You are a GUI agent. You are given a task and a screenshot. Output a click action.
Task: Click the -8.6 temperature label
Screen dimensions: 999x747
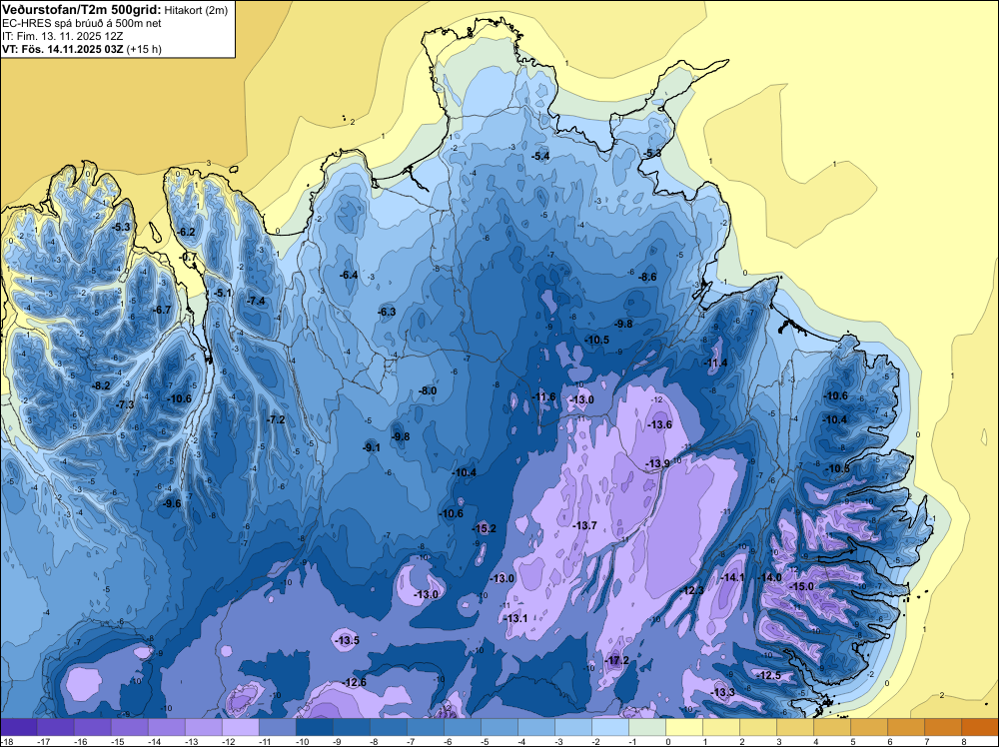[647, 277]
